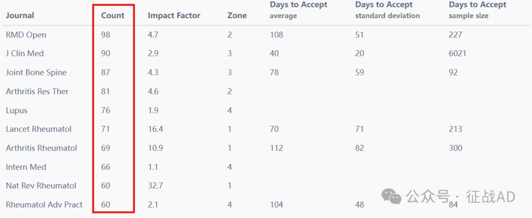Click the WeChat logo icon in watermark
This screenshot has width=532, height=218.
point(392,196)
